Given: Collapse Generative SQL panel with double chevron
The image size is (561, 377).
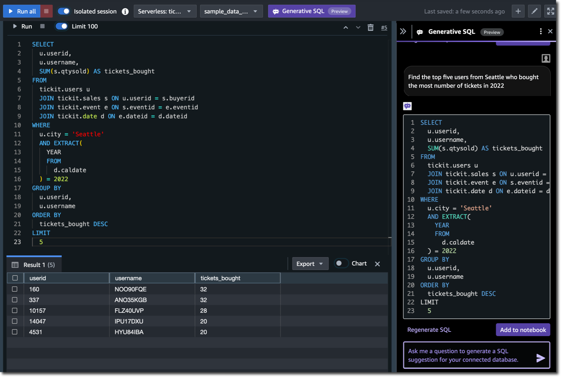Looking at the screenshot, I should pyautogui.click(x=403, y=32).
